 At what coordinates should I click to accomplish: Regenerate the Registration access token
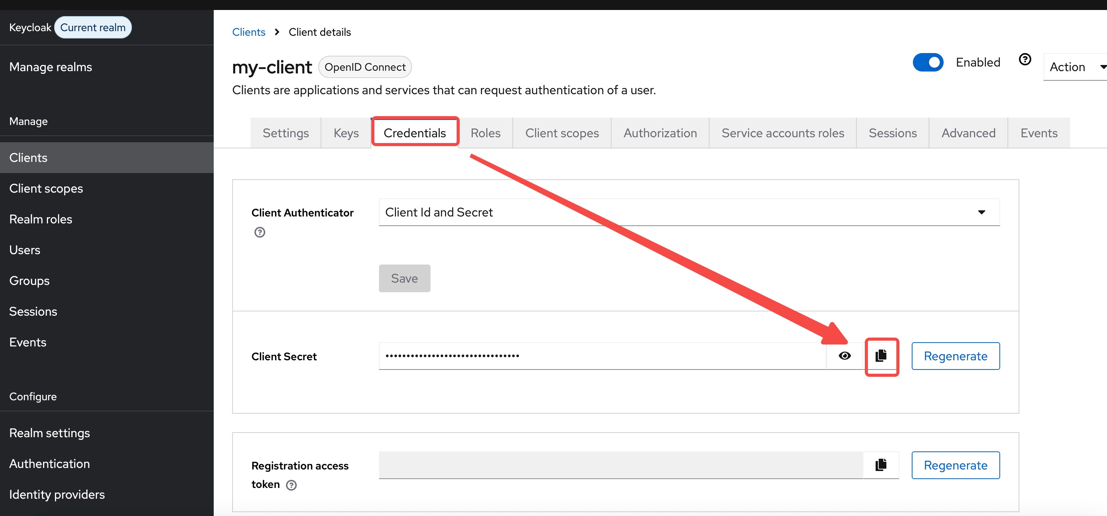[955, 465]
